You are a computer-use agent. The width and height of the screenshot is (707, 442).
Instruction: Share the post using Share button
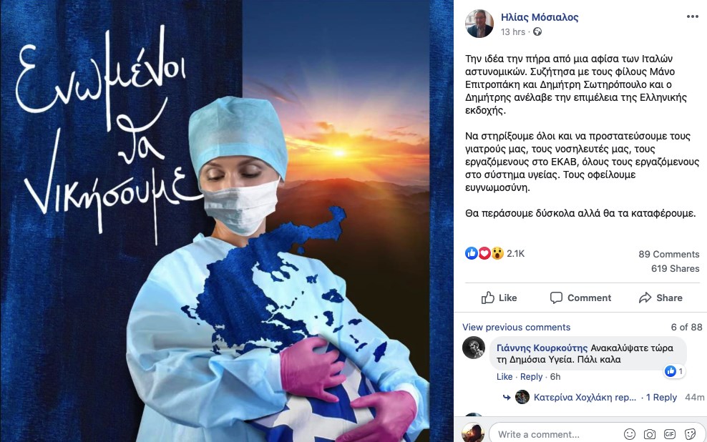660,298
